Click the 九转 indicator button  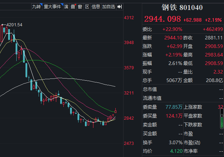click(36, 6)
